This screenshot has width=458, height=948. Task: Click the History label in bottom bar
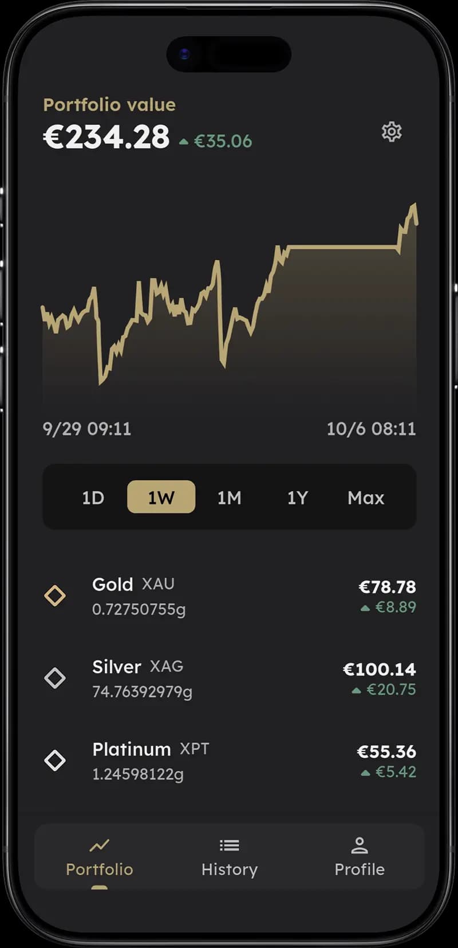tap(229, 869)
